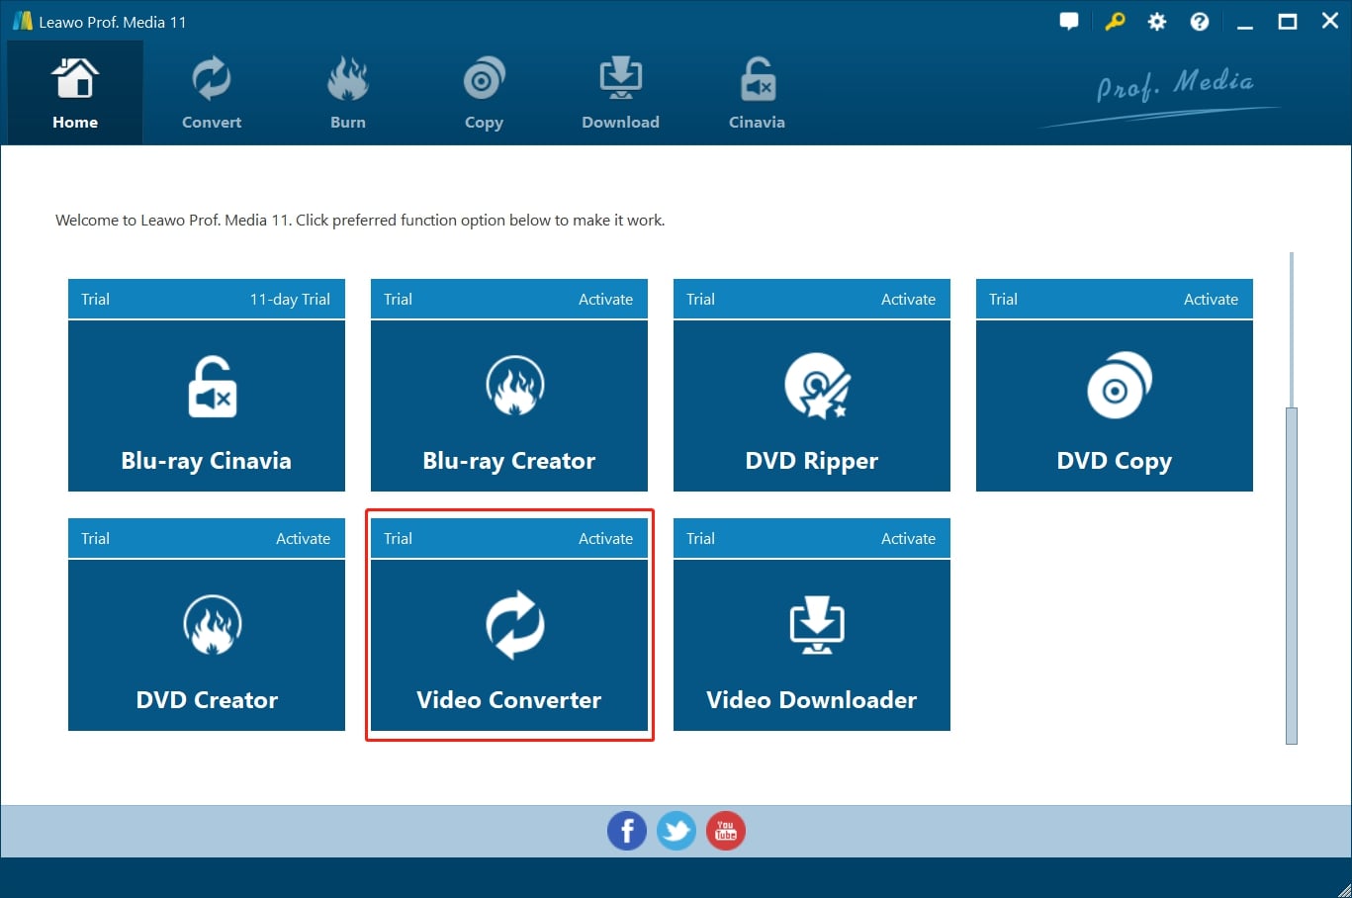Click Activate on the DVD Ripper tile
This screenshot has height=898, width=1352.
(908, 299)
